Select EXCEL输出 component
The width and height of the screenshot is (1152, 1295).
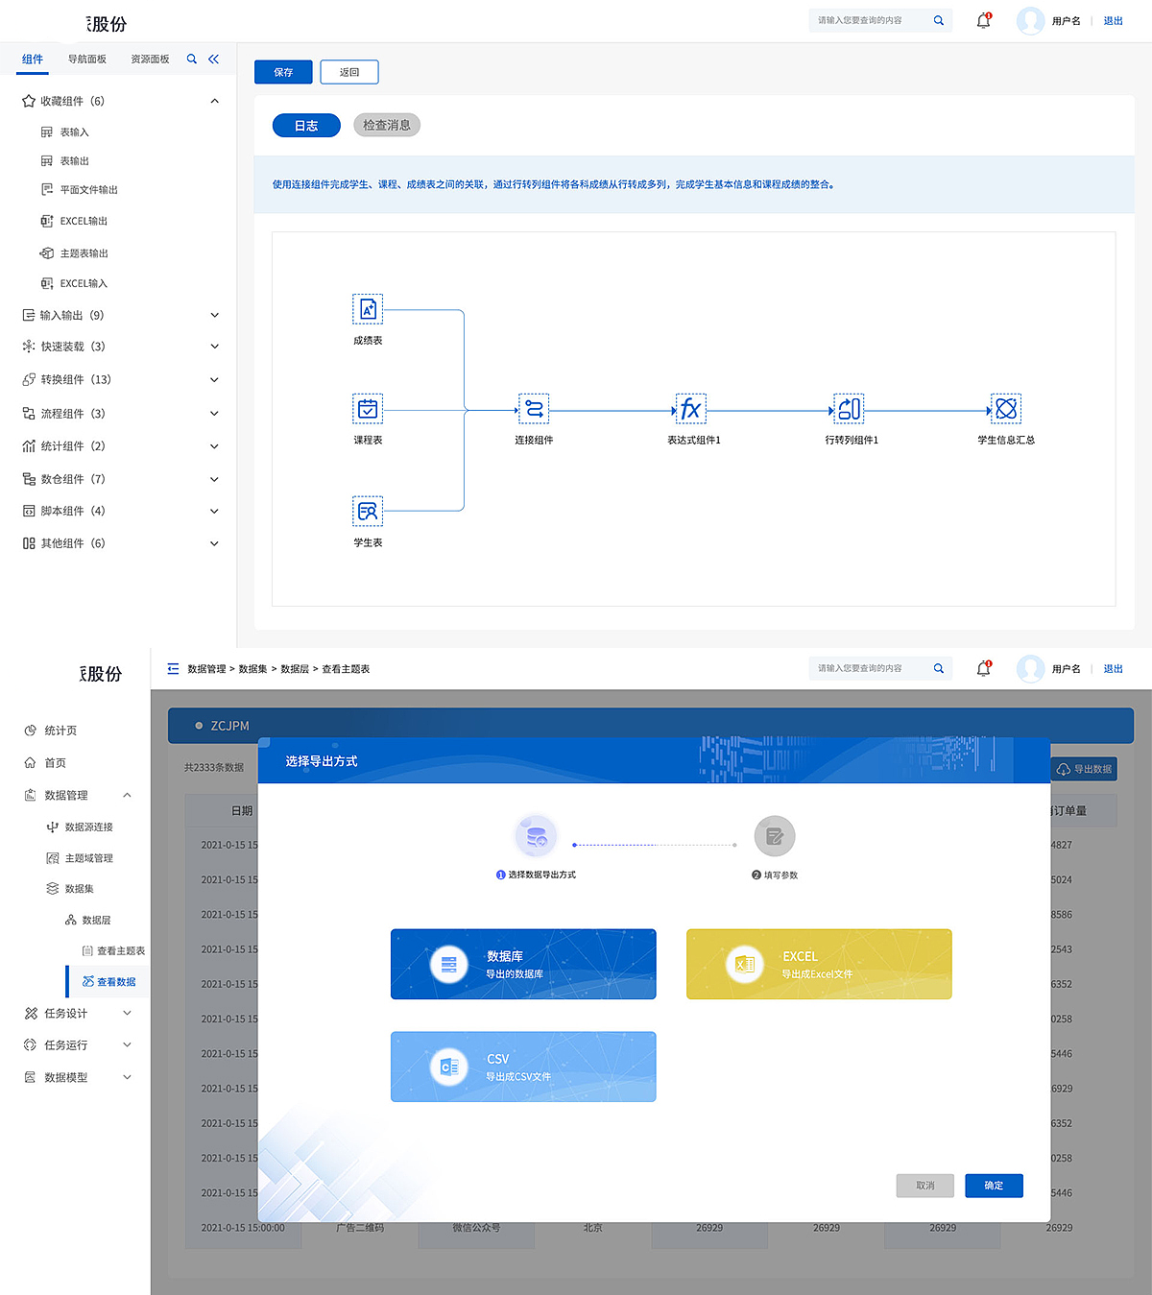point(74,221)
